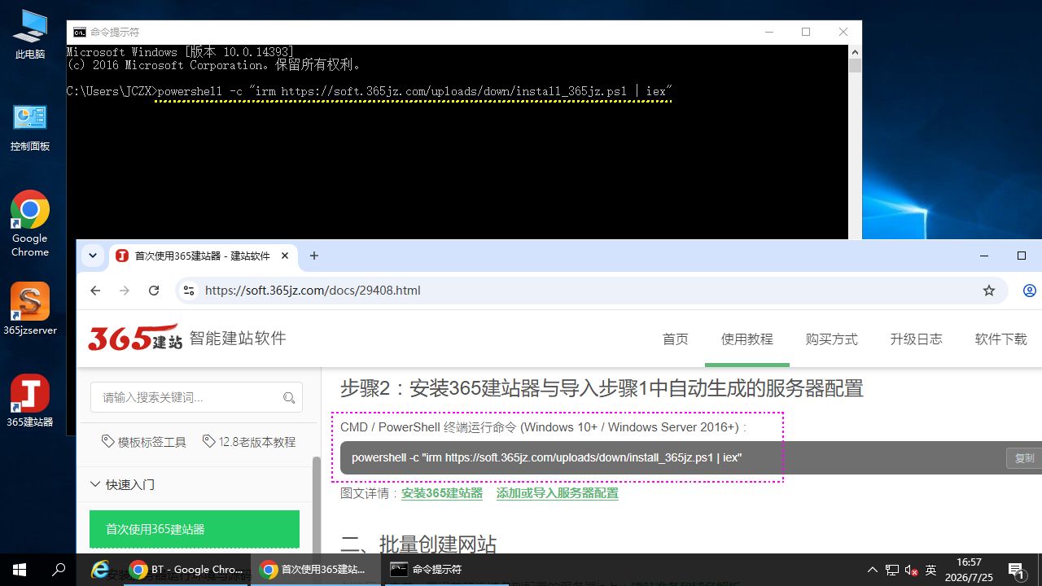
Task: Reload the 365jz docs page
Action: [x=154, y=291]
